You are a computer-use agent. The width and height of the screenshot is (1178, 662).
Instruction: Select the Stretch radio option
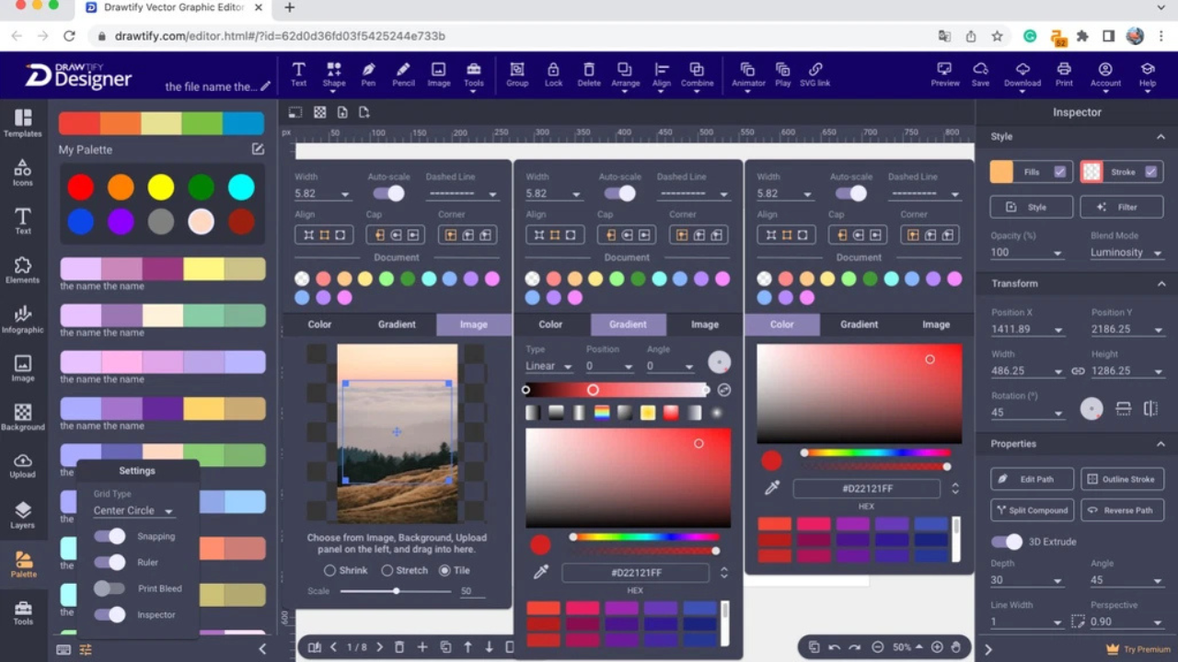tap(387, 570)
